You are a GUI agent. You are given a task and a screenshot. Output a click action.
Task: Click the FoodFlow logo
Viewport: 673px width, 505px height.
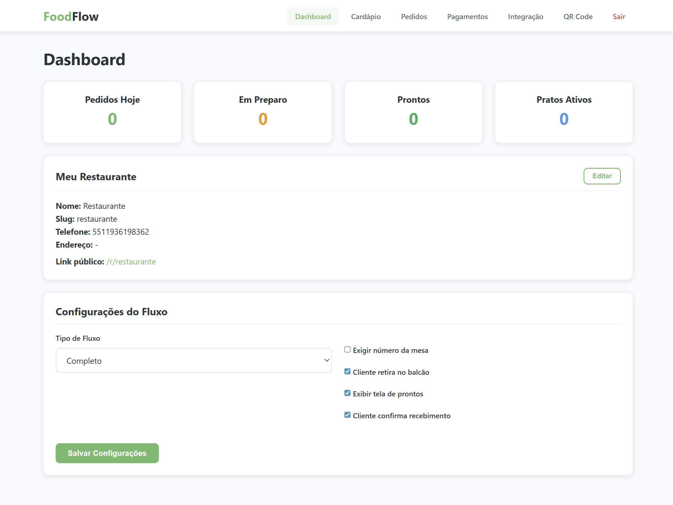[71, 17]
